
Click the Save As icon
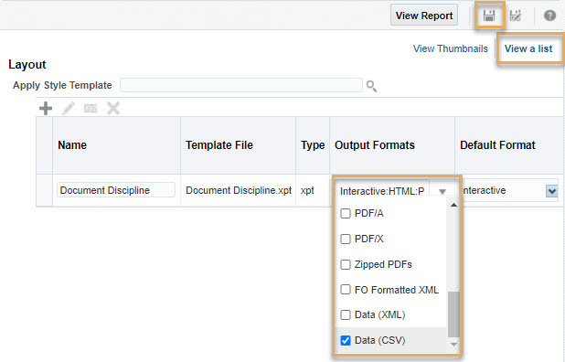coord(516,16)
